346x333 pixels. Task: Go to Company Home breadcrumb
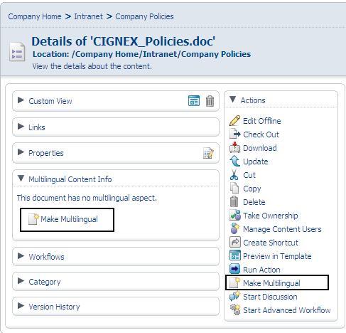click(35, 16)
